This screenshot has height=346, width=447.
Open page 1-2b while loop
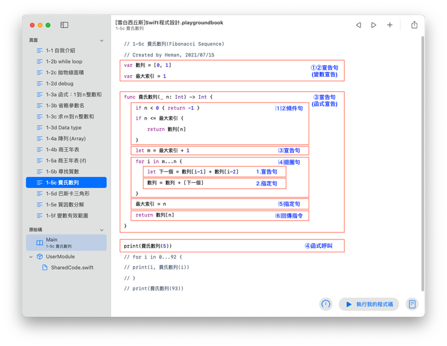pyautogui.click(x=66, y=61)
